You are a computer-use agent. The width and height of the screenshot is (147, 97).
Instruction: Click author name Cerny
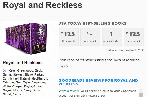click(17, 94)
